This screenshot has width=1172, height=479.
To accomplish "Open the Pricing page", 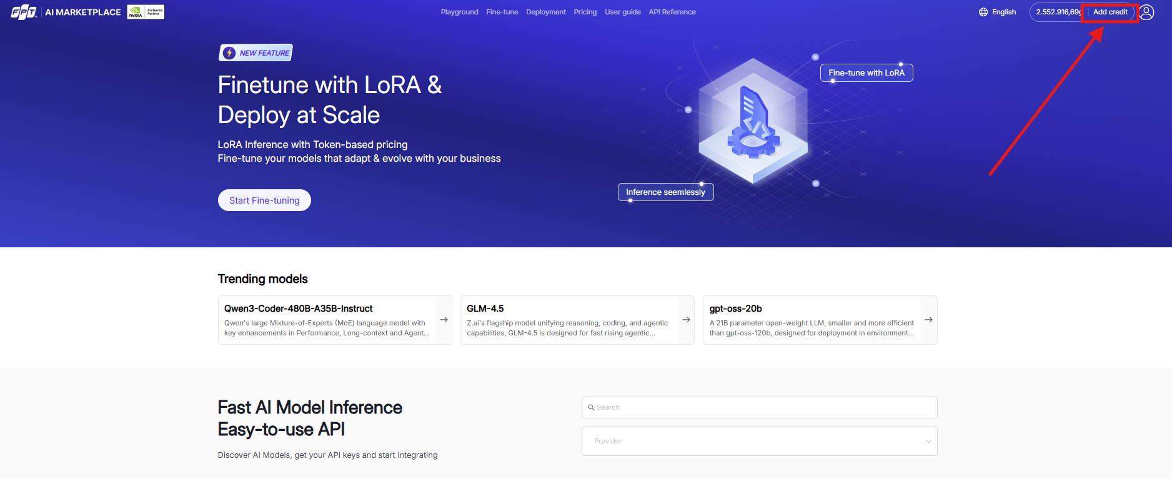I will pyautogui.click(x=585, y=12).
